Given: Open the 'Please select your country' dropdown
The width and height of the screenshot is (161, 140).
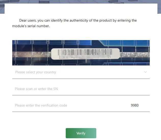Looking at the screenshot, I should (81, 72).
